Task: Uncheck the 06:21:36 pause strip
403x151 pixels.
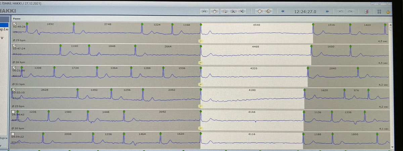Action: 14,68
